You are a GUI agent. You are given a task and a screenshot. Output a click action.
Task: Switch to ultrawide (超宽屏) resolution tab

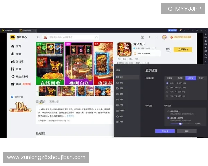tap(191, 78)
